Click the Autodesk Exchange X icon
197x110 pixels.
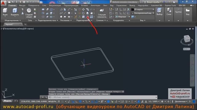(x=163, y=2)
